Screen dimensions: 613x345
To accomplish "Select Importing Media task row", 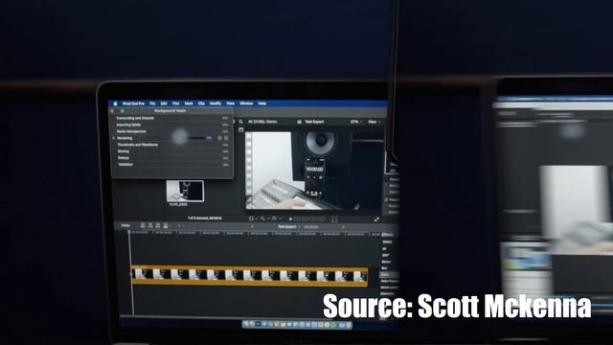I will [172, 125].
